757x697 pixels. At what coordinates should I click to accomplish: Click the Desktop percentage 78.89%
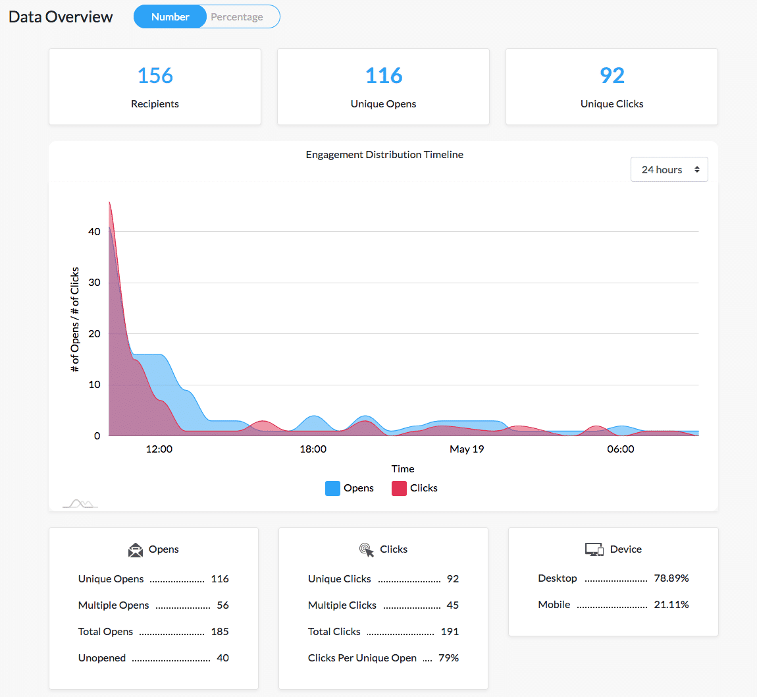[671, 578]
